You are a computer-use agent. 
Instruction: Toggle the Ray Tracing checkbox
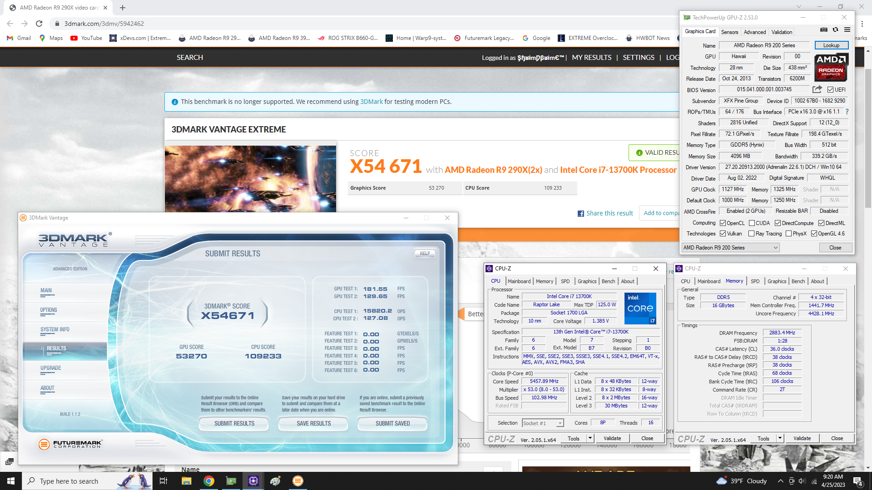(x=752, y=234)
